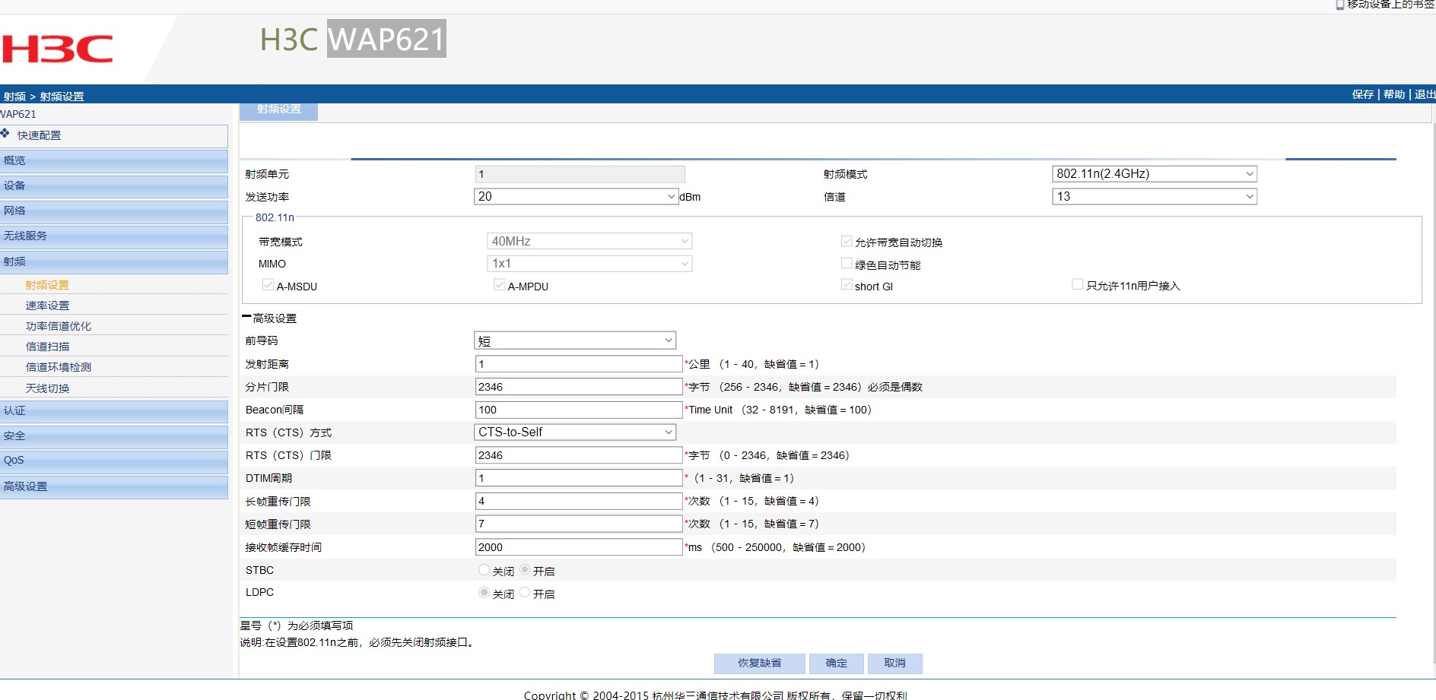This screenshot has width=1436, height=700.
Task: Open the QoS menu section
Action: [114, 461]
